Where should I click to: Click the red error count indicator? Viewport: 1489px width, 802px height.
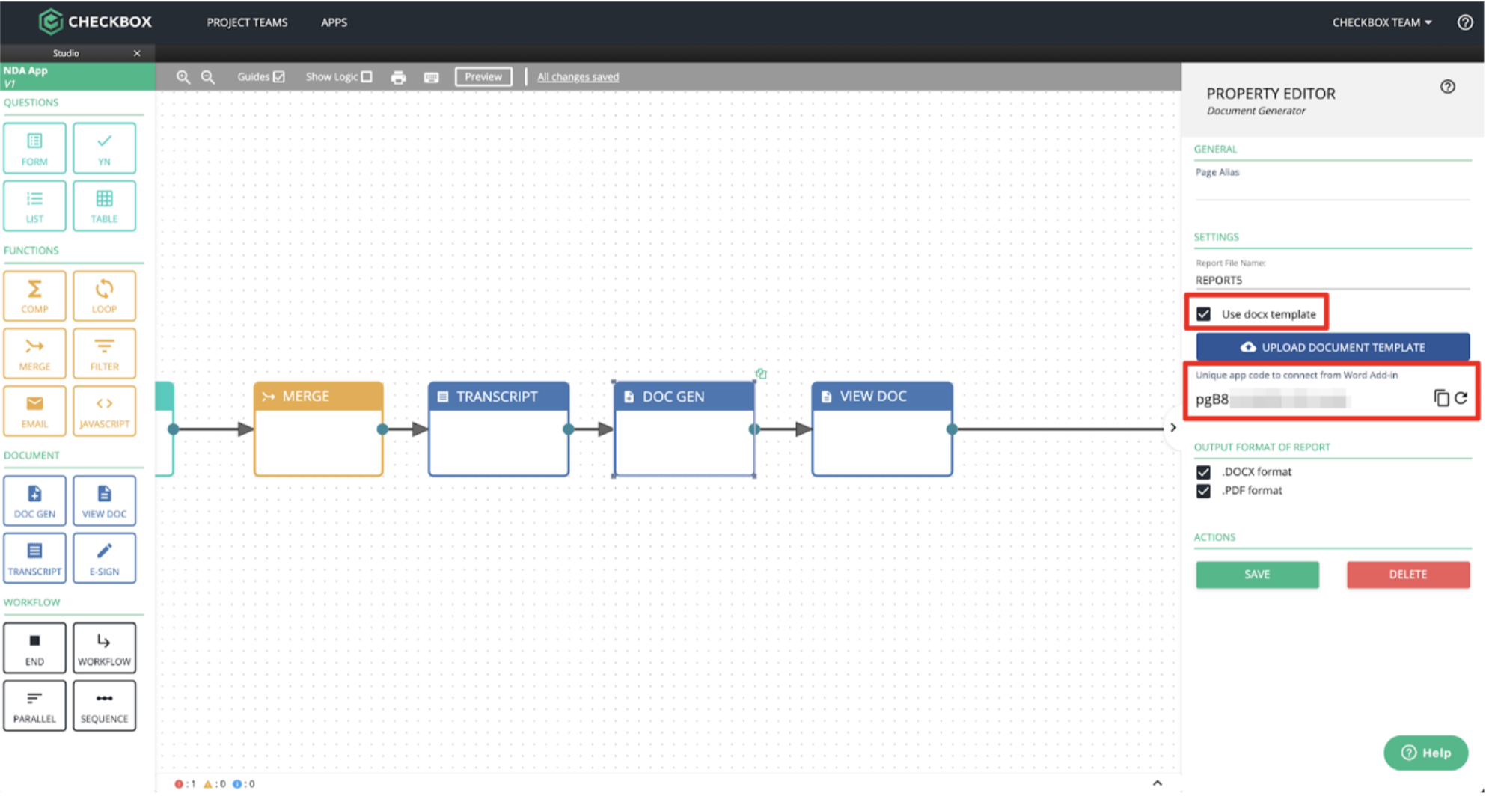coord(184,784)
